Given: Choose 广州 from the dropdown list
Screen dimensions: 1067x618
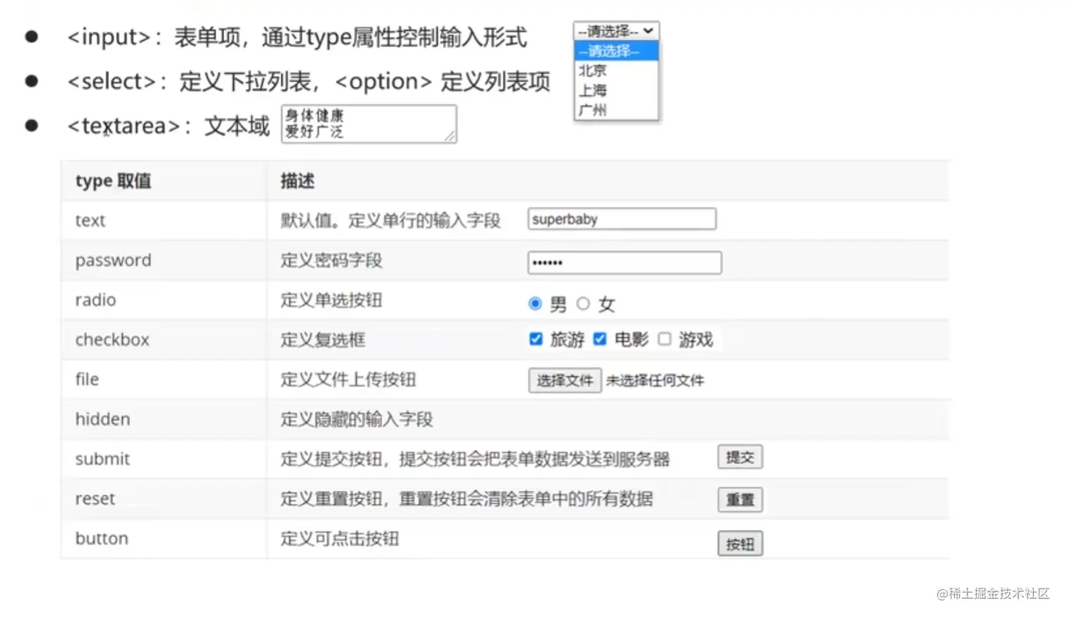Looking at the screenshot, I should point(616,110).
